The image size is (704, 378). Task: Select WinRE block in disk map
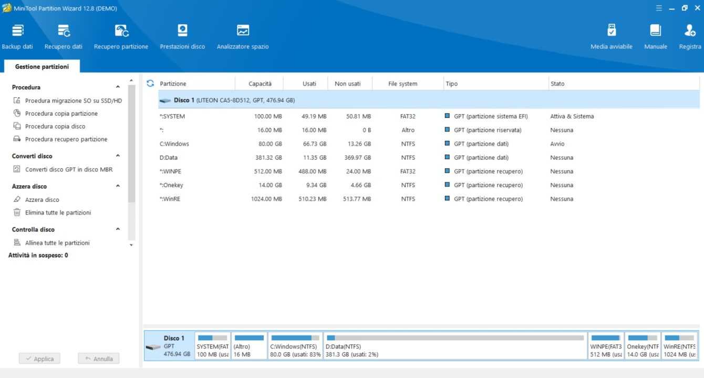point(680,345)
